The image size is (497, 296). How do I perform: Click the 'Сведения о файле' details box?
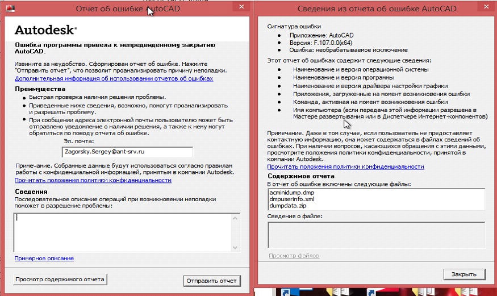click(376, 235)
